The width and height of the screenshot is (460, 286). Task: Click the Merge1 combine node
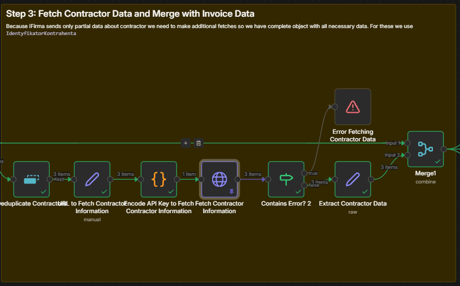(425, 149)
